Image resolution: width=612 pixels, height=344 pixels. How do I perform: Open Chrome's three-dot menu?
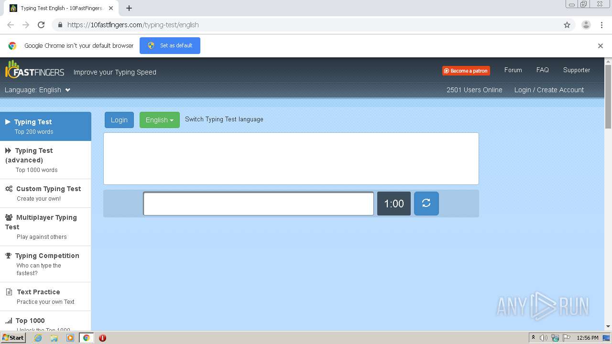click(601, 25)
